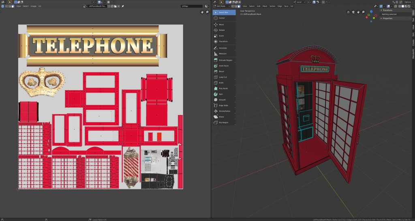415x221 pixels.
Task: Open the Mesh menu in 3D viewport
Action: click(265, 6)
